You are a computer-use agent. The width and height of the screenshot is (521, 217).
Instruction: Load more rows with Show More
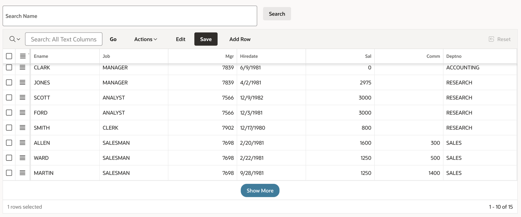[x=260, y=191]
